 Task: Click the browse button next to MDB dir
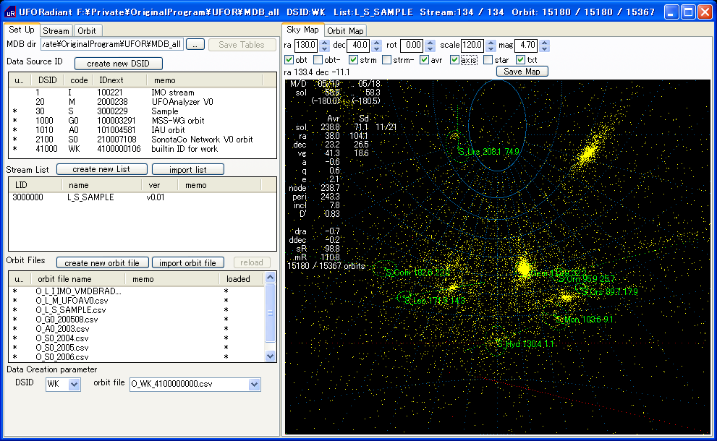(195, 45)
